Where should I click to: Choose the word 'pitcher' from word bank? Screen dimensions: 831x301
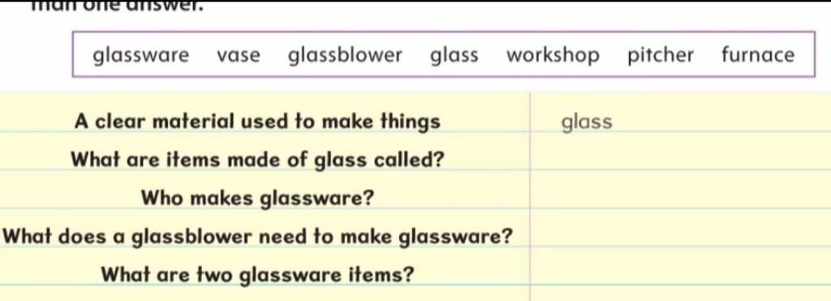[x=661, y=55]
